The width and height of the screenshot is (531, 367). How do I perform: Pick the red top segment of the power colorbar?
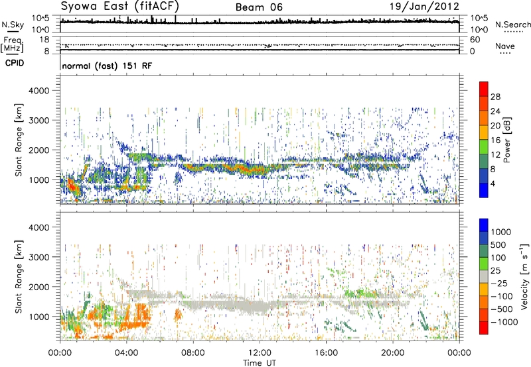click(x=484, y=89)
